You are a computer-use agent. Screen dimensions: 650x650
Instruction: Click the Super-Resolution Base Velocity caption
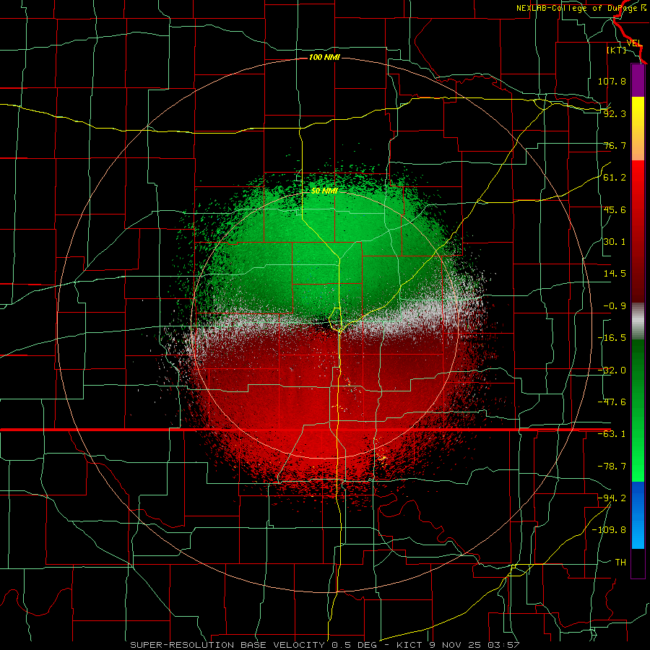coord(324,645)
